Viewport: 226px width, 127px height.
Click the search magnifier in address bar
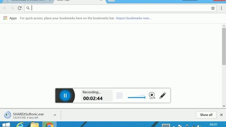pyautogui.click(x=28, y=8)
